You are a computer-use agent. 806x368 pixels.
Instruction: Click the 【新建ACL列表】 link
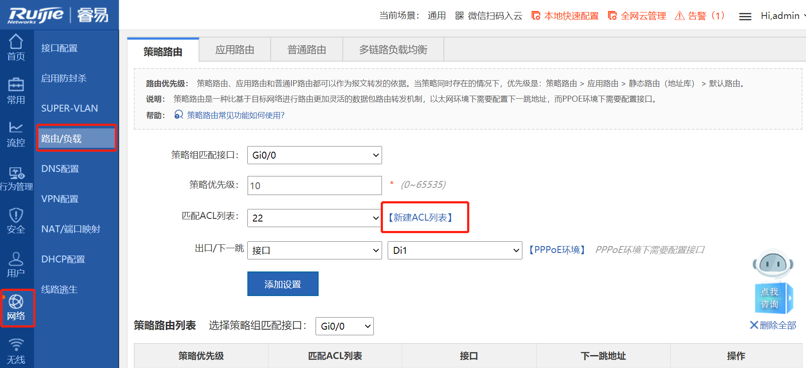coord(421,218)
